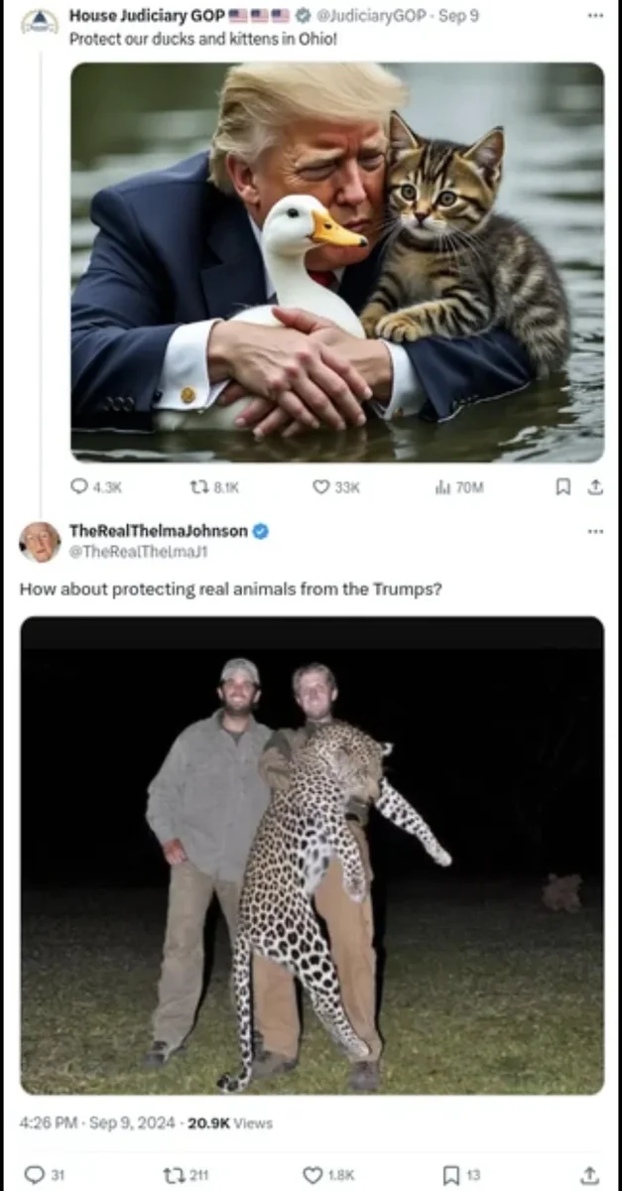
Task: Repost the House Judiciary GOP tweet
Action: click(x=197, y=486)
